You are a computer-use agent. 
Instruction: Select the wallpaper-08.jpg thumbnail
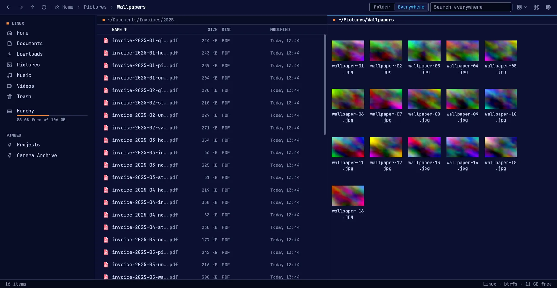tap(424, 99)
